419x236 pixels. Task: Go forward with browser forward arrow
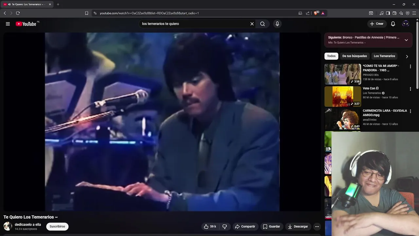[11, 13]
